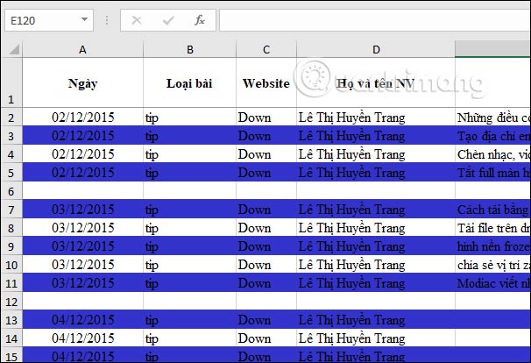The image size is (531, 363).
Task: Open the Insert Function fx icon
Action: point(200,20)
